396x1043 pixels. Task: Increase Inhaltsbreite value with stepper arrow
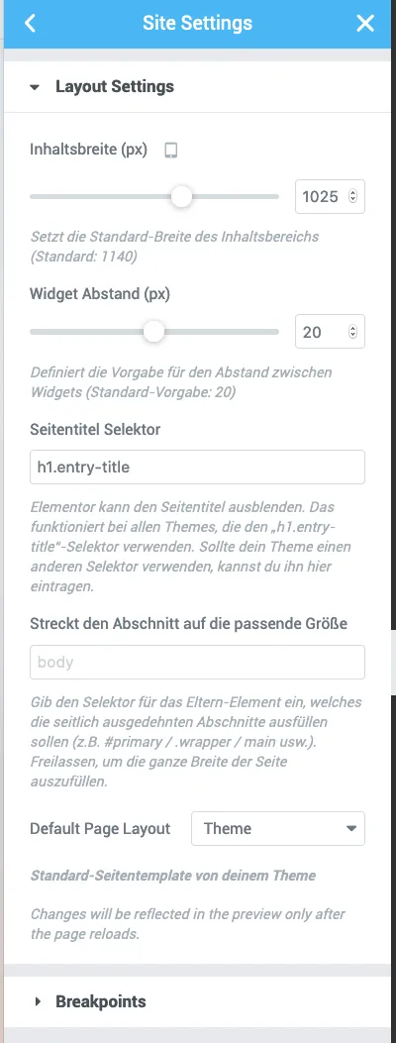[x=352, y=193]
